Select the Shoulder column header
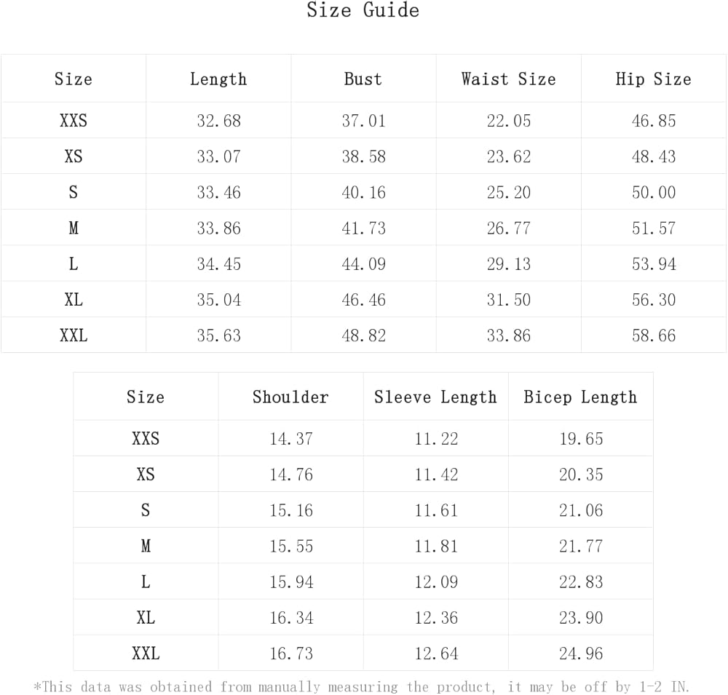 pyautogui.click(x=290, y=397)
